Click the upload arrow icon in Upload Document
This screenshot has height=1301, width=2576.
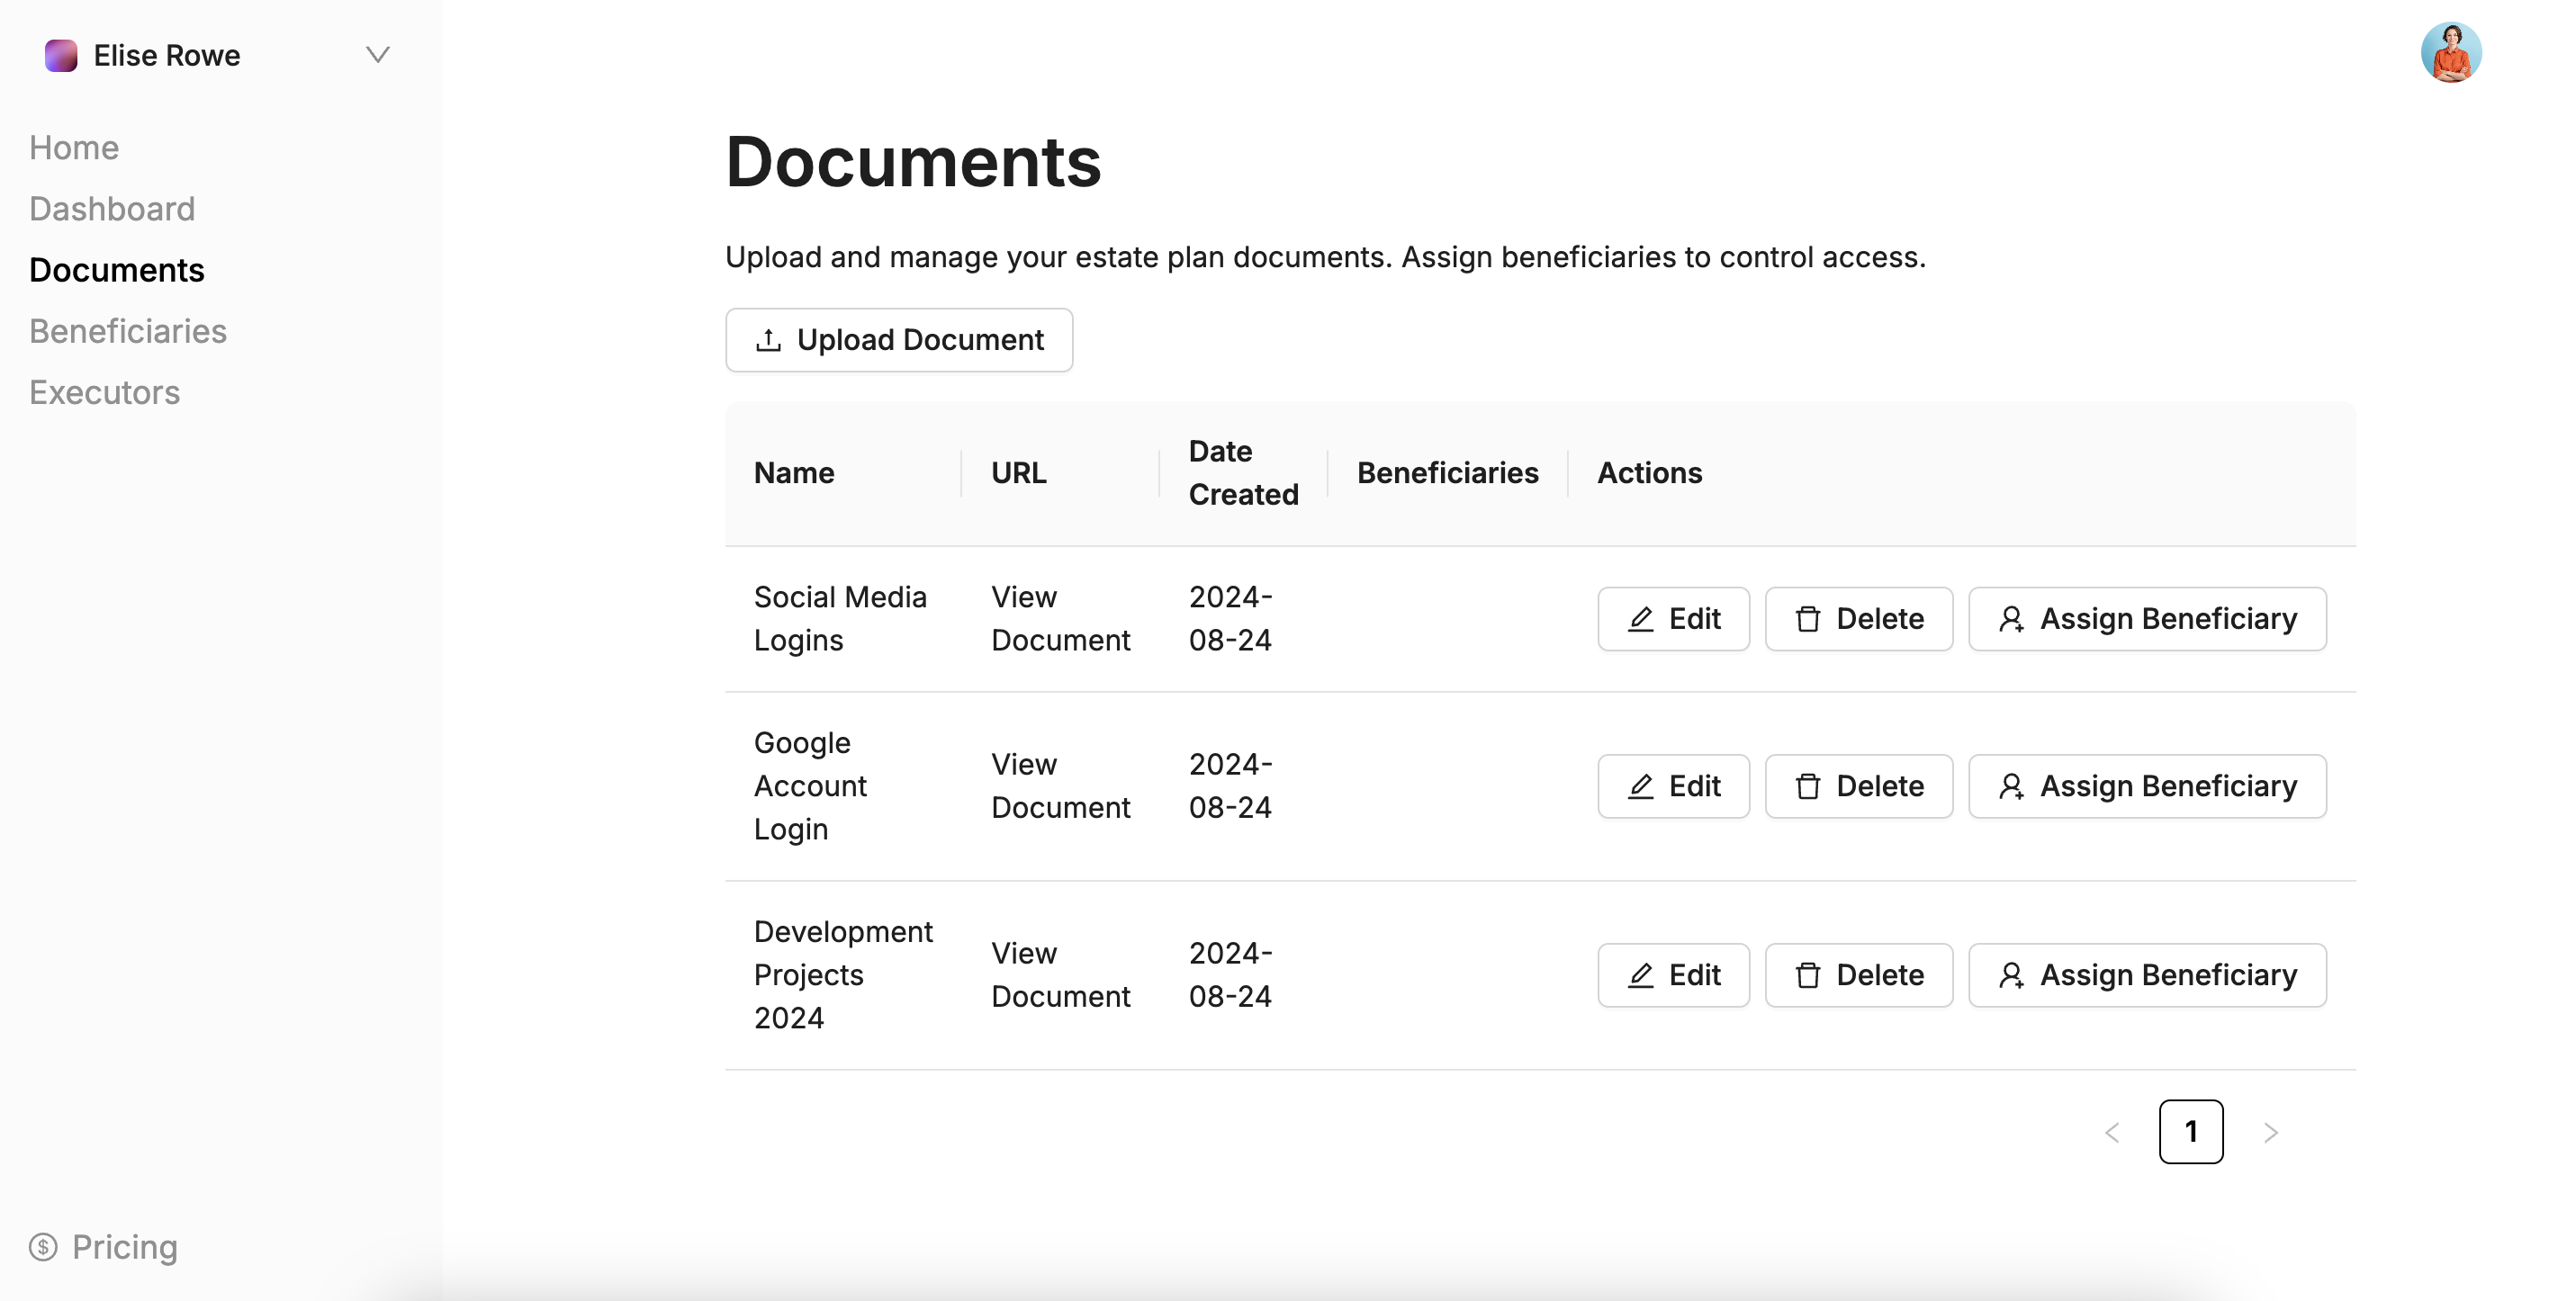click(x=768, y=340)
